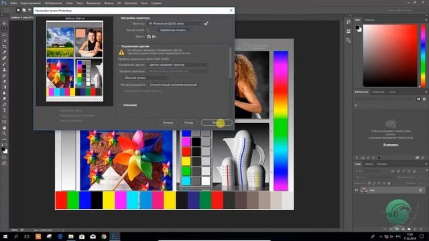Choose portrait layout icon in print dialog
Image resolution: width=429 pixels, height=241 pixels.
[x=149, y=37]
